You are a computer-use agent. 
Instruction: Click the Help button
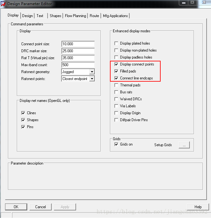coord(198,207)
